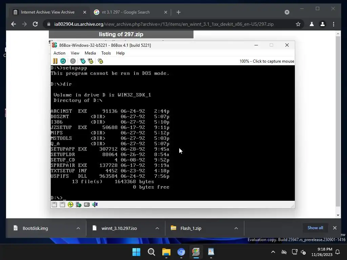Open the Help menu in 86Box
This screenshot has height=260, width=347.
[x=120, y=53]
